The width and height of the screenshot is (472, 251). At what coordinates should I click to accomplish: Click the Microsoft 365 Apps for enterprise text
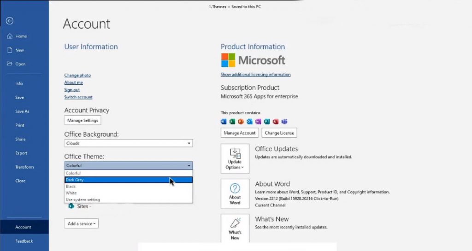[259, 97]
